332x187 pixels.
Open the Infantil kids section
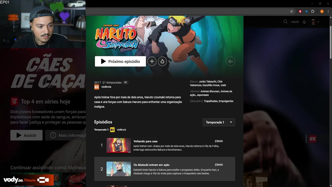tap(295, 22)
